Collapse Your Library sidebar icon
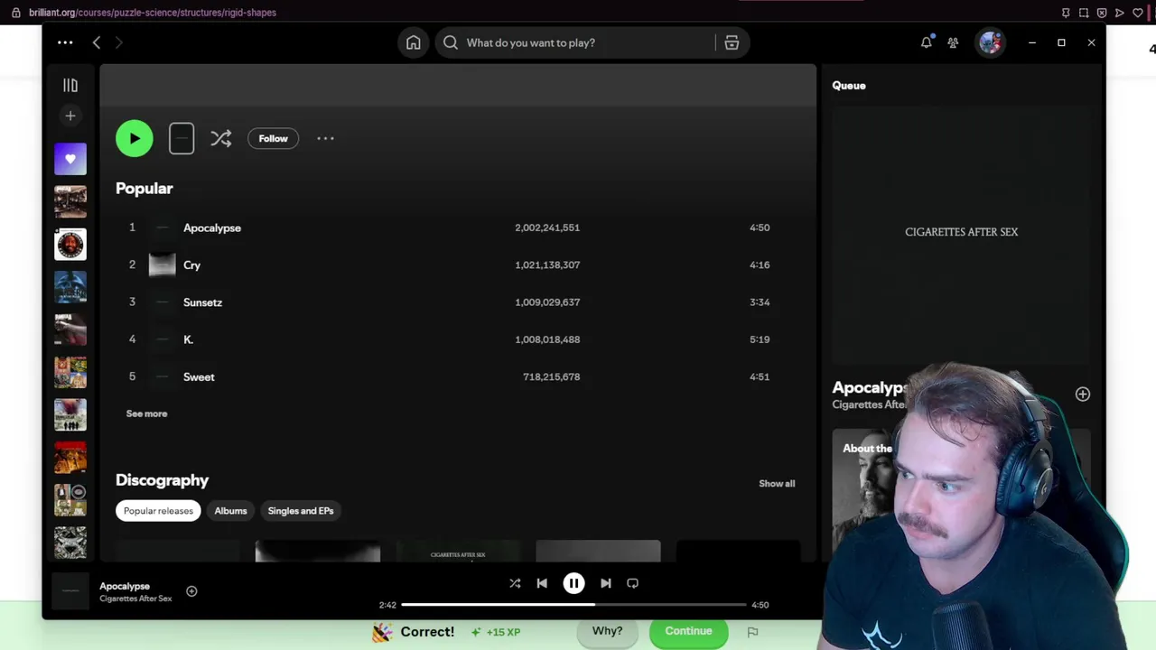The width and height of the screenshot is (1156, 650). pos(70,85)
